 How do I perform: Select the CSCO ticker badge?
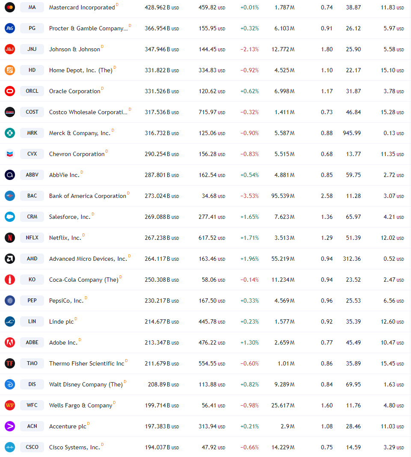[32, 447]
